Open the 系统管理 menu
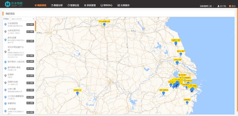 pyautogui.click(x=90, y=5)
